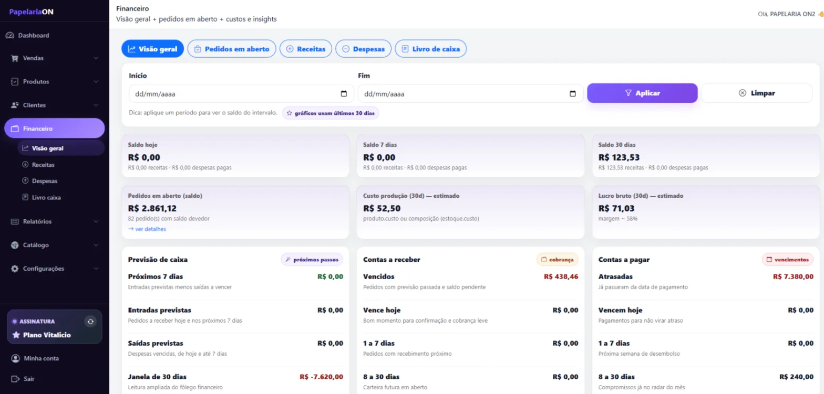The image size is (824, 394).
Task: Click the Janela de 30 dias value R$ -7.620,00
Action: [321, 377]
